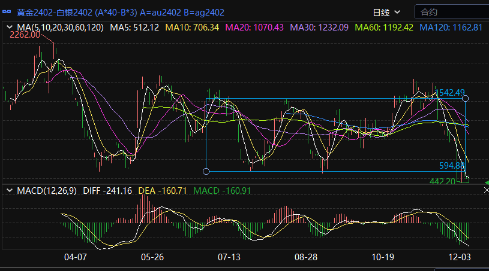Click the 442.20 low price marker
This screenshot has width=489, height=271.
pyautogui.click(x=443, y=181)
